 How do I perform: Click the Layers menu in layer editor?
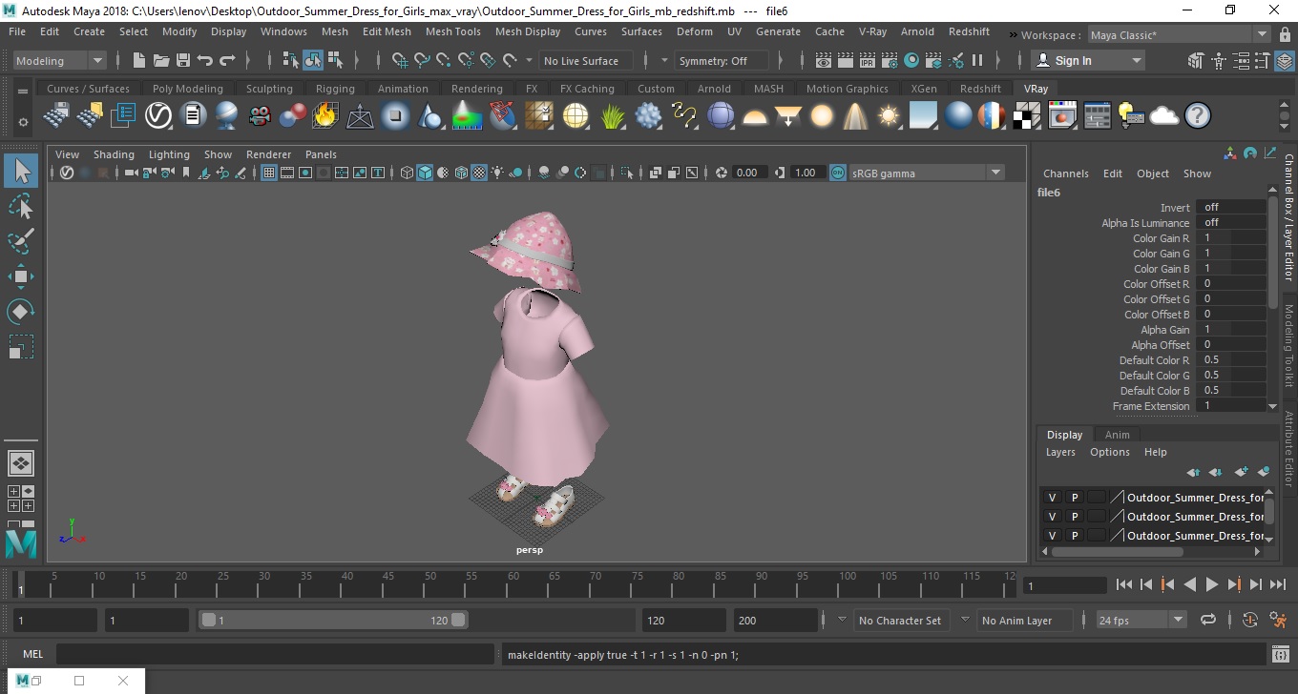[1060, 452]
